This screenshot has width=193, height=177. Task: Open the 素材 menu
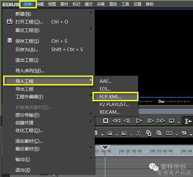pos(64,4)
